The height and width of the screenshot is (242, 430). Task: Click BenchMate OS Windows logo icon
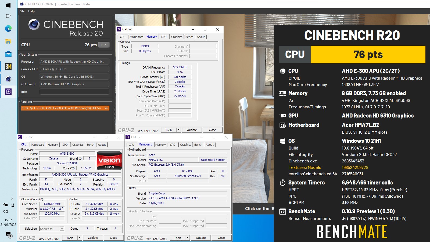tap(282, 141)
